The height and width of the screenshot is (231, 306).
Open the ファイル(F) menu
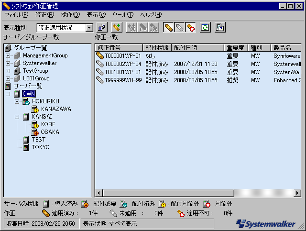click(x=16, y=15)
